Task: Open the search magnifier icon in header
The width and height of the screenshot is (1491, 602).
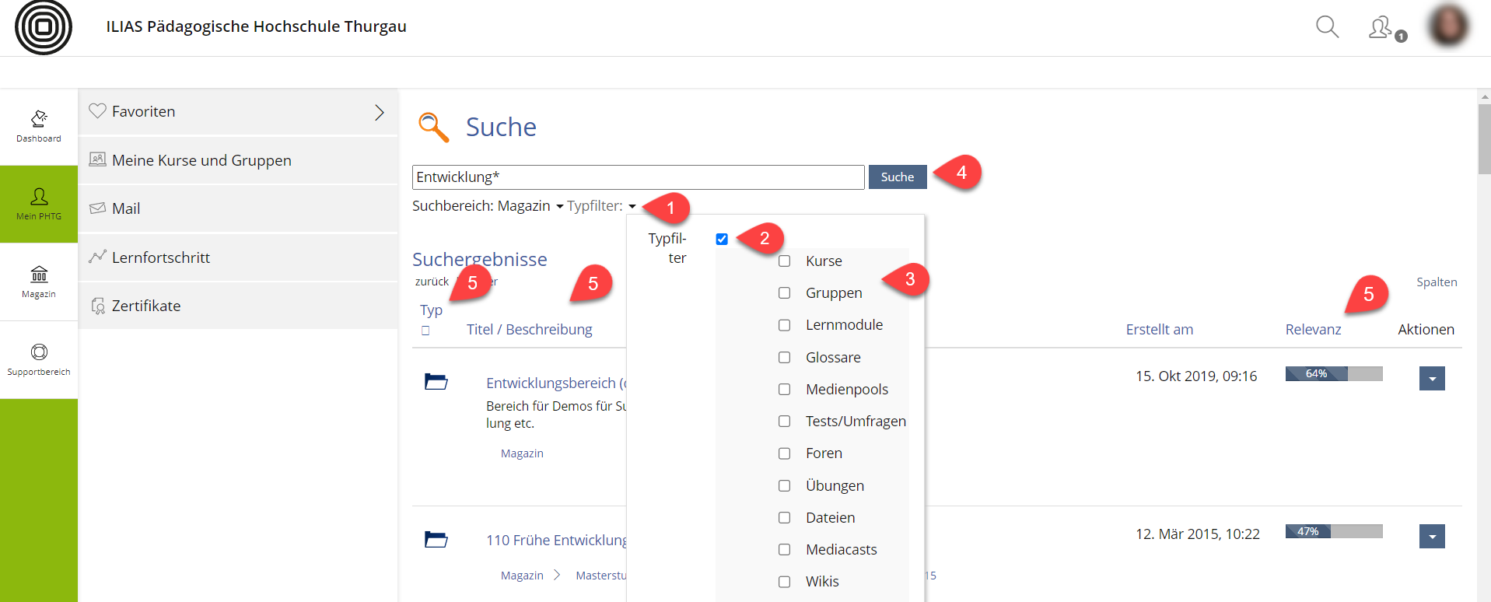Action: tap(1327, 27)
